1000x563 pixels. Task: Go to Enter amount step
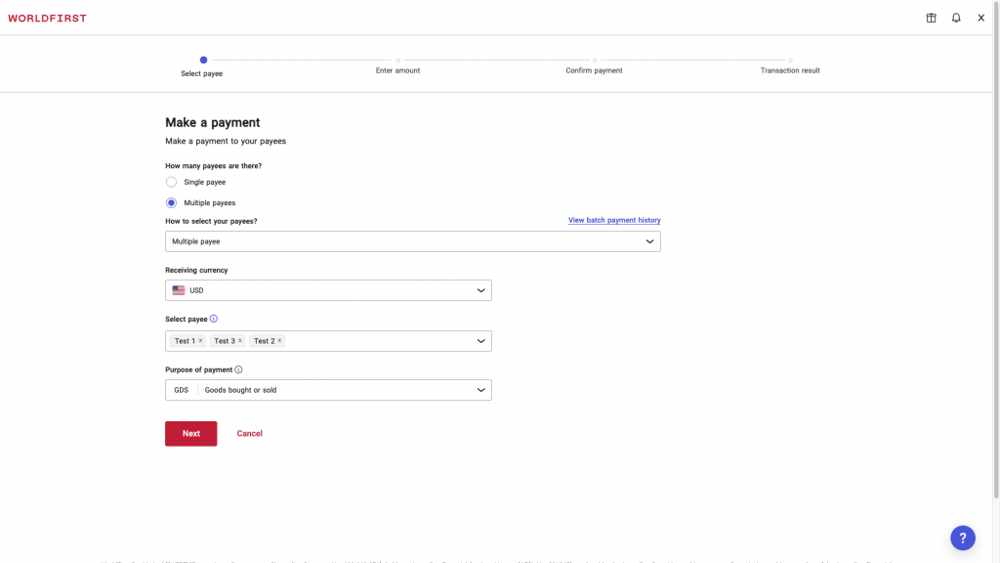point(398,66)
